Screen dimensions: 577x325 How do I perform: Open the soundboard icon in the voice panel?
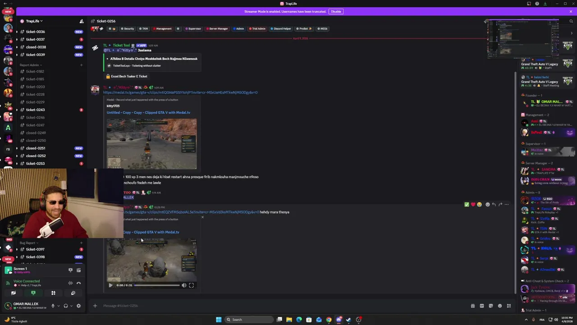click(73, 293)
